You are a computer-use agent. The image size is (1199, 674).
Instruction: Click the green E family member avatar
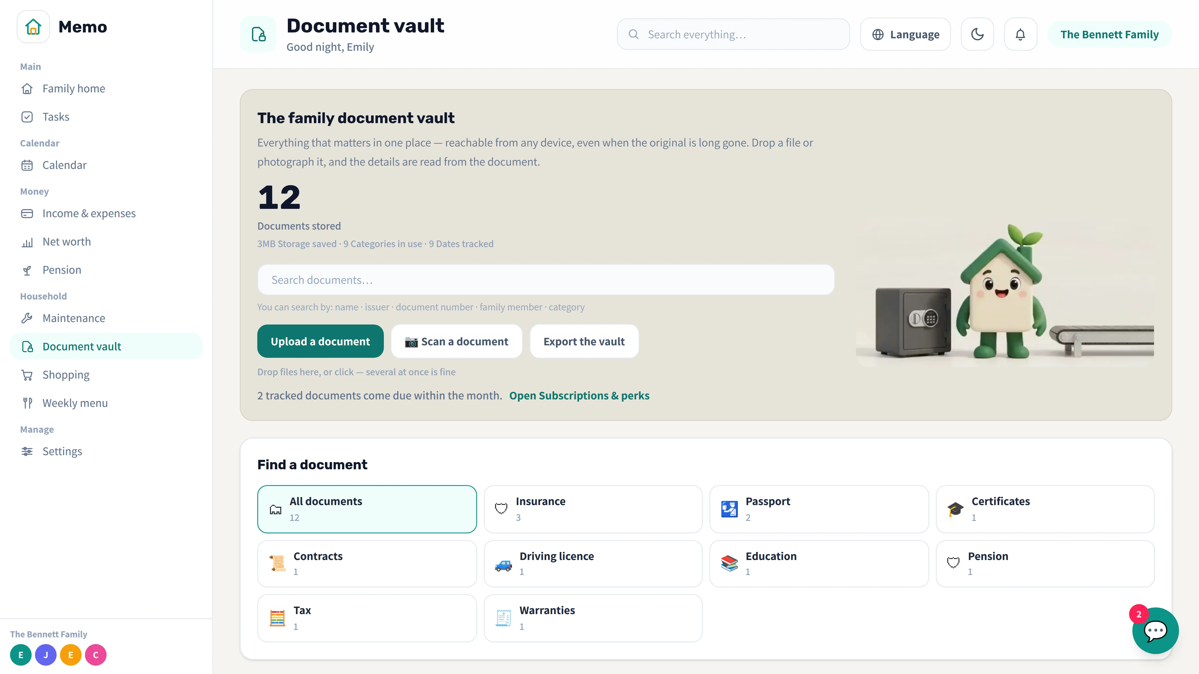(x=21, y=655)
